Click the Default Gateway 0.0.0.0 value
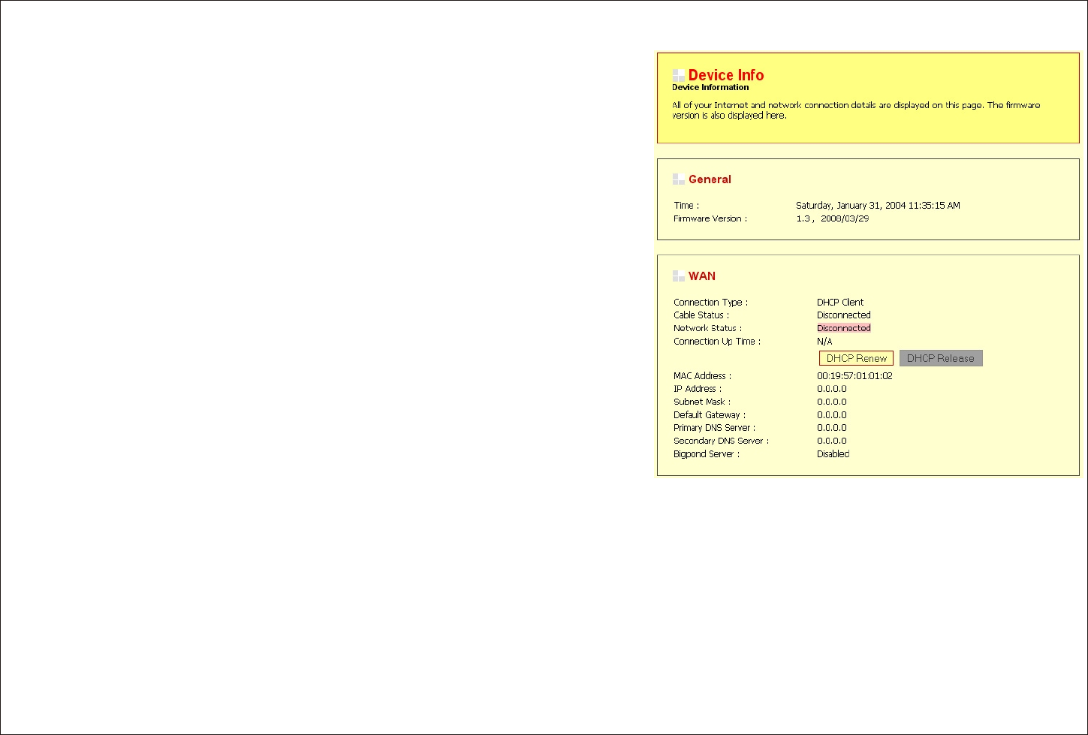The image size is (1088, 735). (x=832, y=415)
